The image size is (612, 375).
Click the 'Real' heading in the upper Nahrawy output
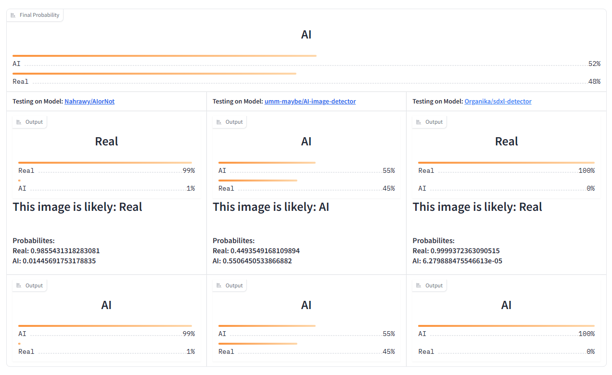pyautogui.click(x=107, y=142)
